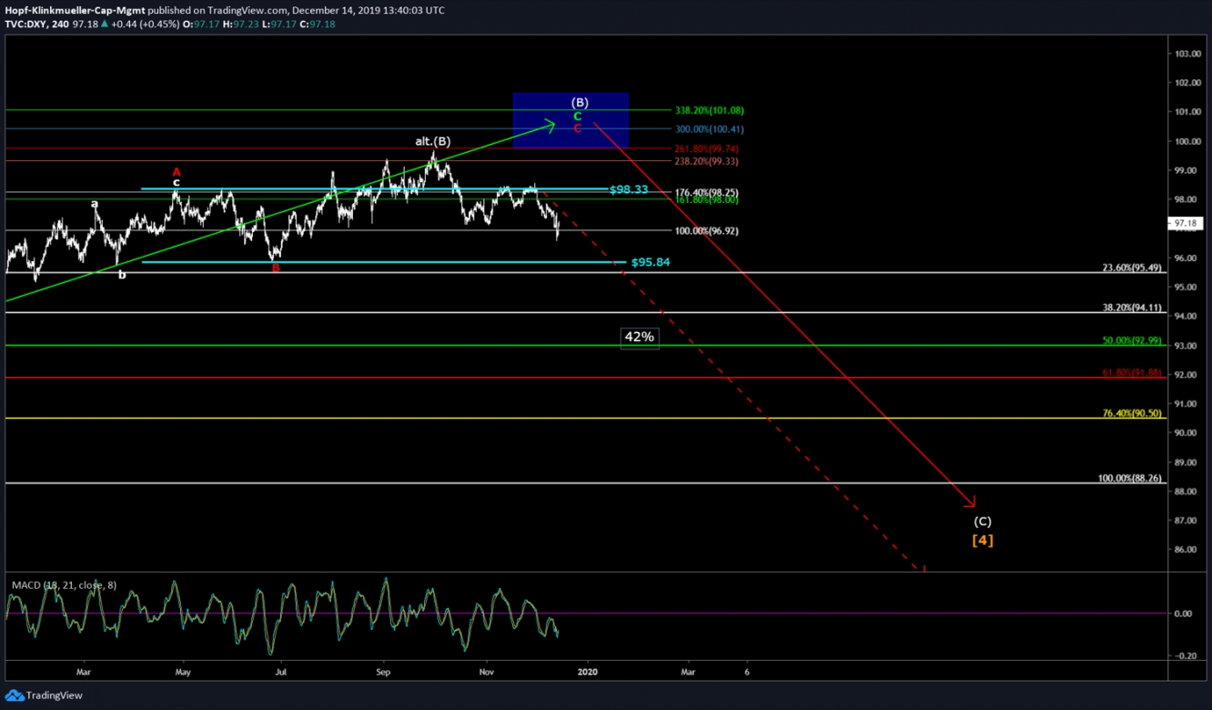Click the 90.00 price axis label
The image size is (1212, 710).
(1187, 433)
